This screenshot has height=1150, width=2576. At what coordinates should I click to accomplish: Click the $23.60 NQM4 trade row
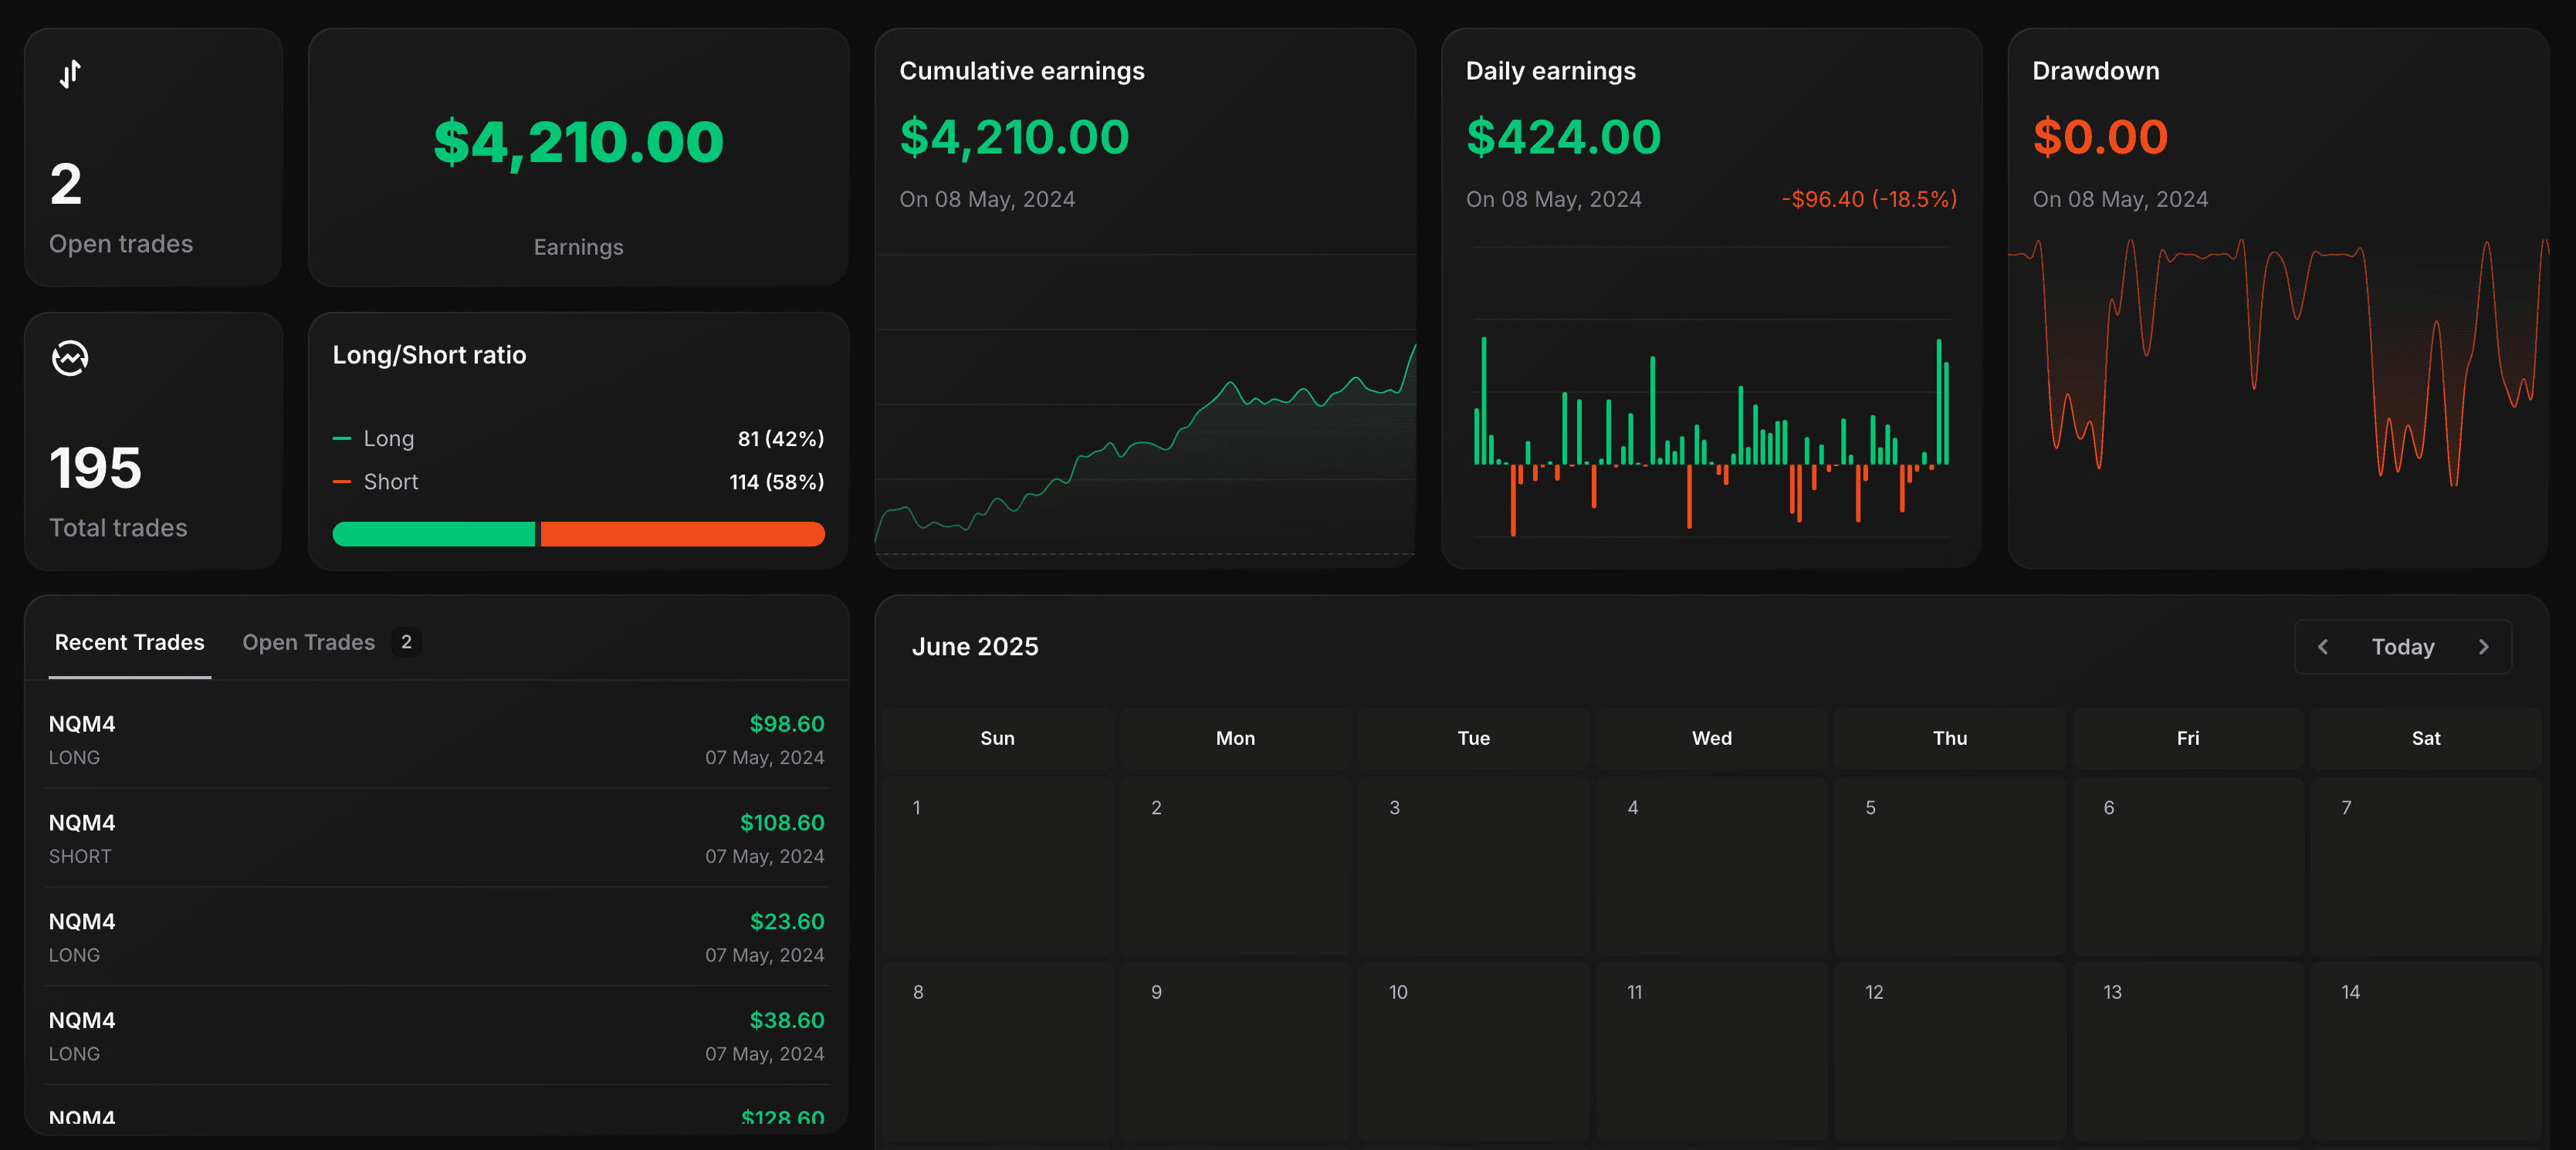[436, 937]
